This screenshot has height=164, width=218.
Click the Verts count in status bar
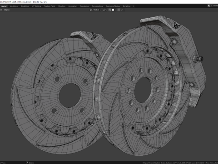[x=182, y=163]
